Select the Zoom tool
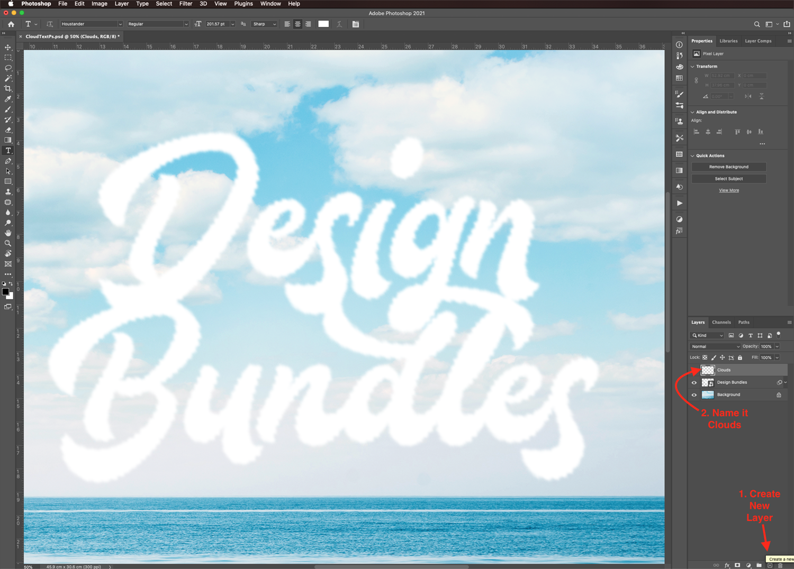 pyautogui.click(x=8, y=243)
